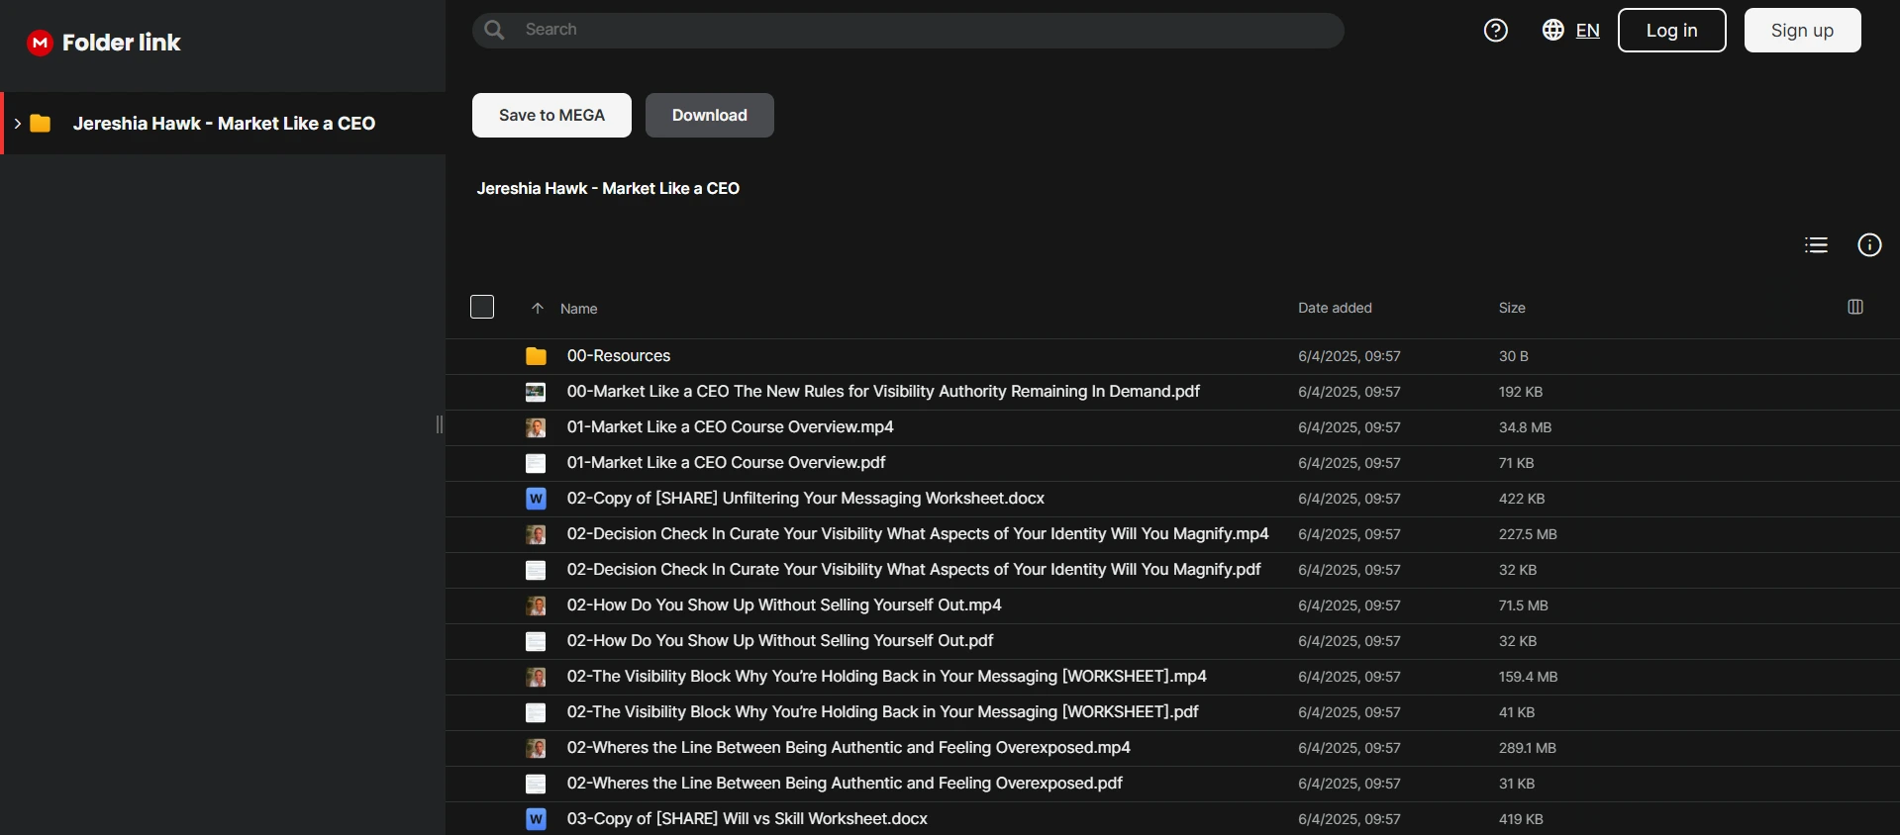The width and height of the screenshot is (1900, 835).
Task: Click the 34.8 MB size value
Action: click(x=1525, y=427)
